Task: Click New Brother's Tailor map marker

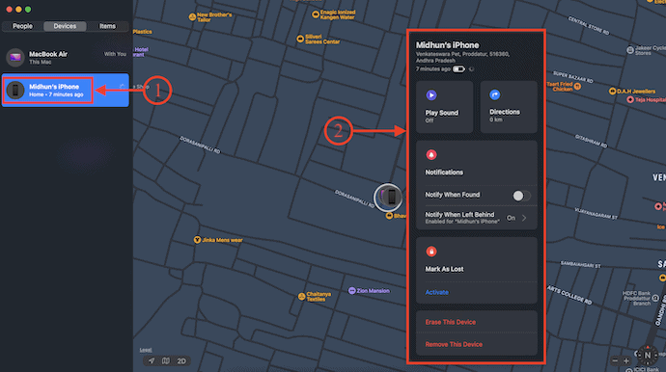Action: pos(192,17)
